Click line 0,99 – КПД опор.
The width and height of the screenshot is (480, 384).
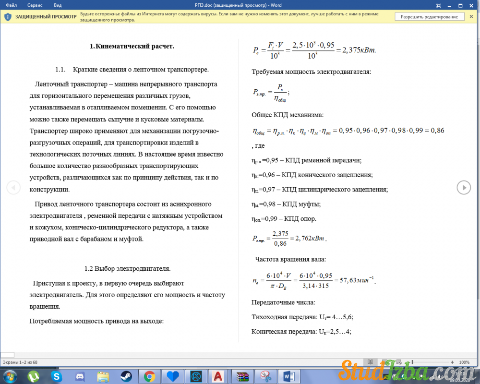[284, 219]
